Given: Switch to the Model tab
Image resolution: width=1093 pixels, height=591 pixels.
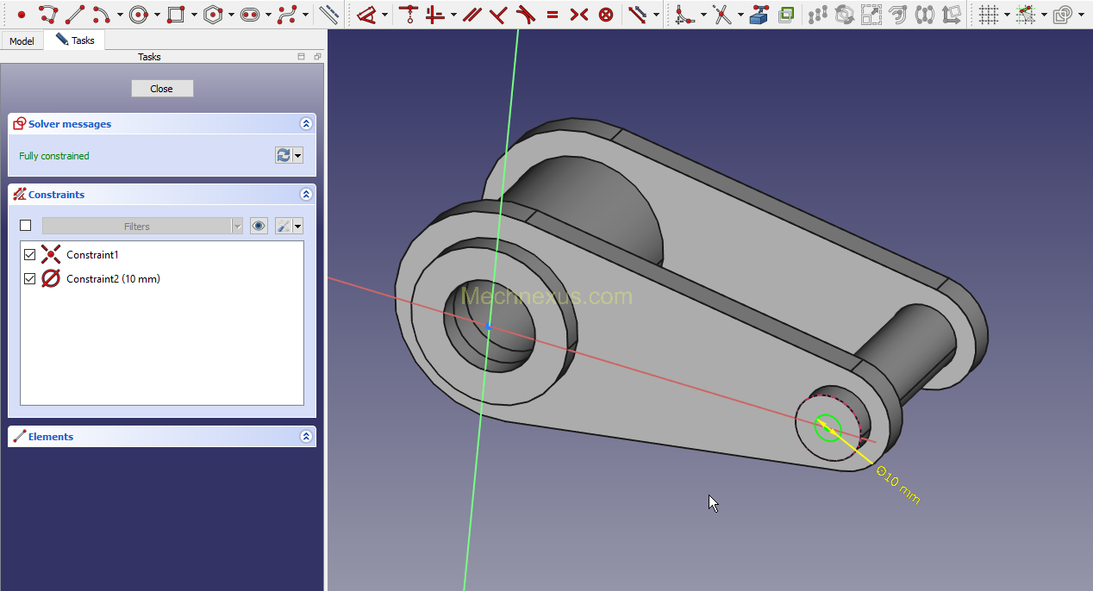Looking at the screenshot, I should click(22, 41).
